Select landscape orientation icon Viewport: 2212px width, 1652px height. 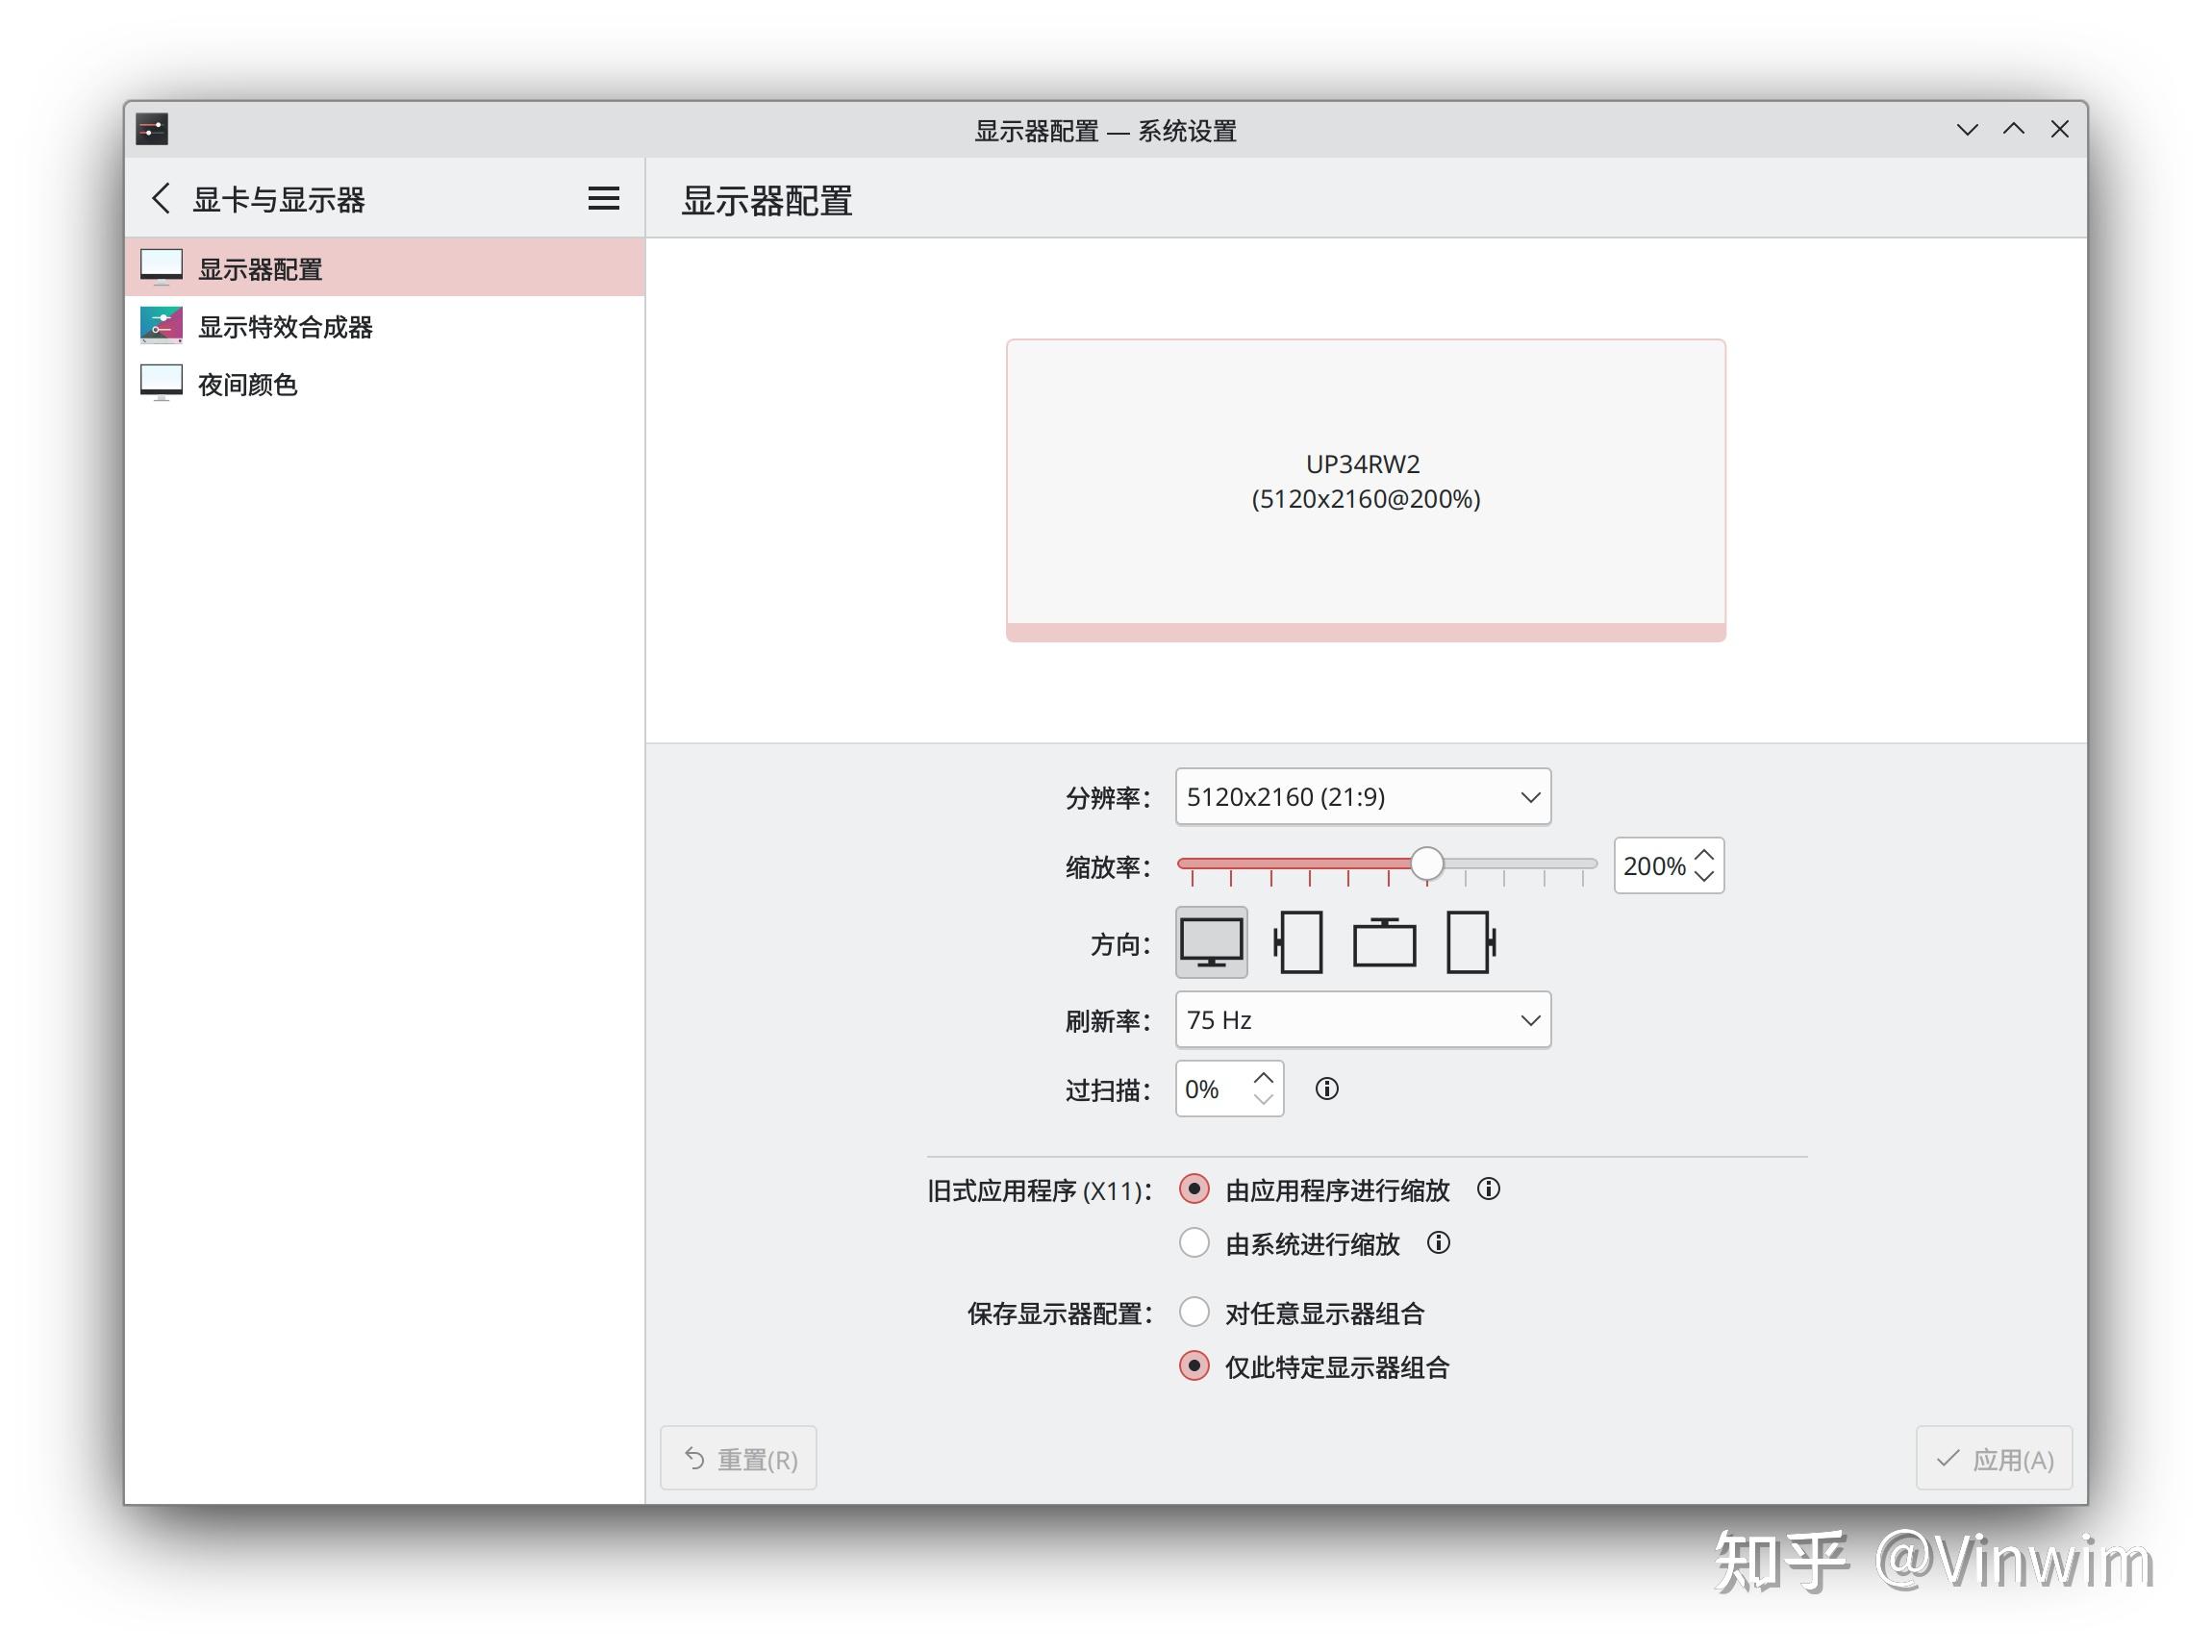[1211, 941]
